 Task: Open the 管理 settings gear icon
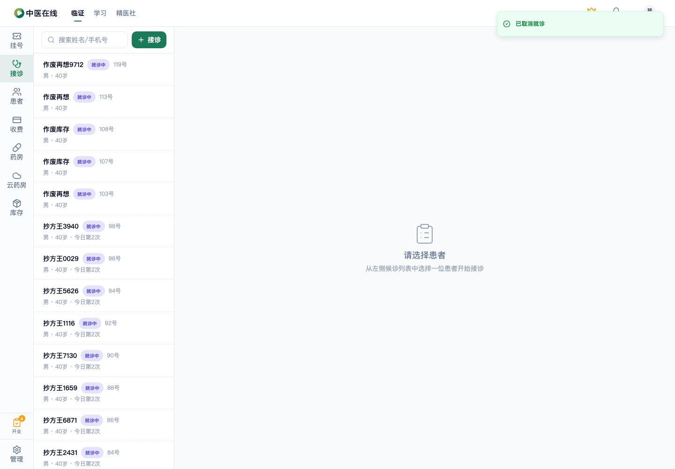pos(16,454)
